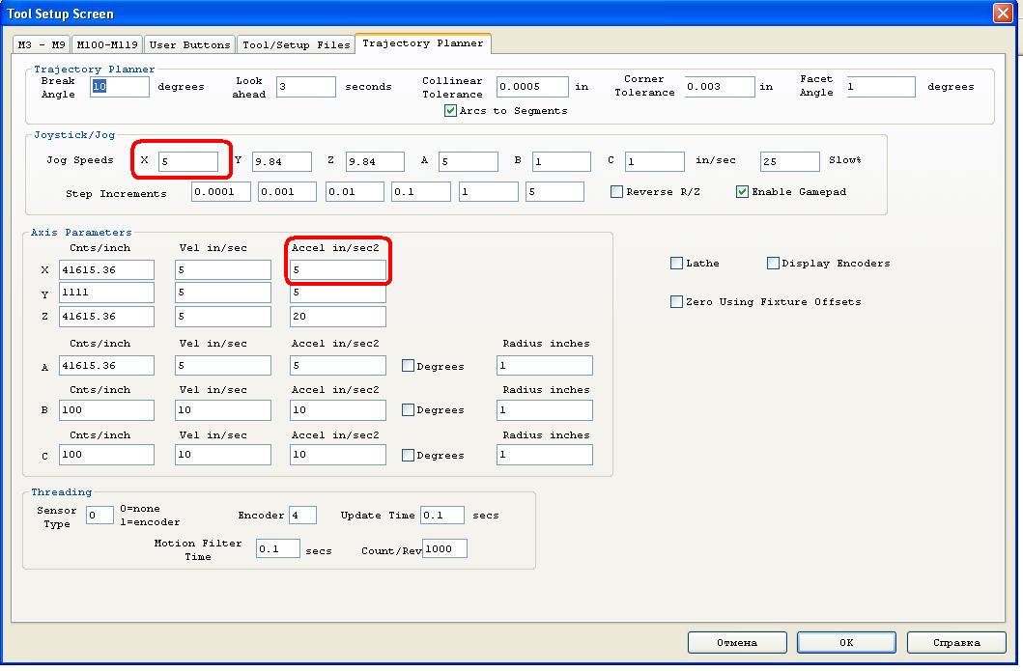Click the Справка help button

[x=956, y=642]
